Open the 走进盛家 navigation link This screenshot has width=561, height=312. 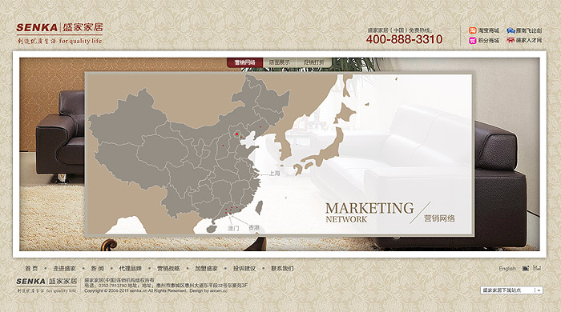pyautogui.click(x=64, y=269)
